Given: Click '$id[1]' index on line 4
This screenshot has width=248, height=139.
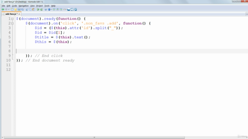Looking at the screenshot, I should tap(56, 32).
